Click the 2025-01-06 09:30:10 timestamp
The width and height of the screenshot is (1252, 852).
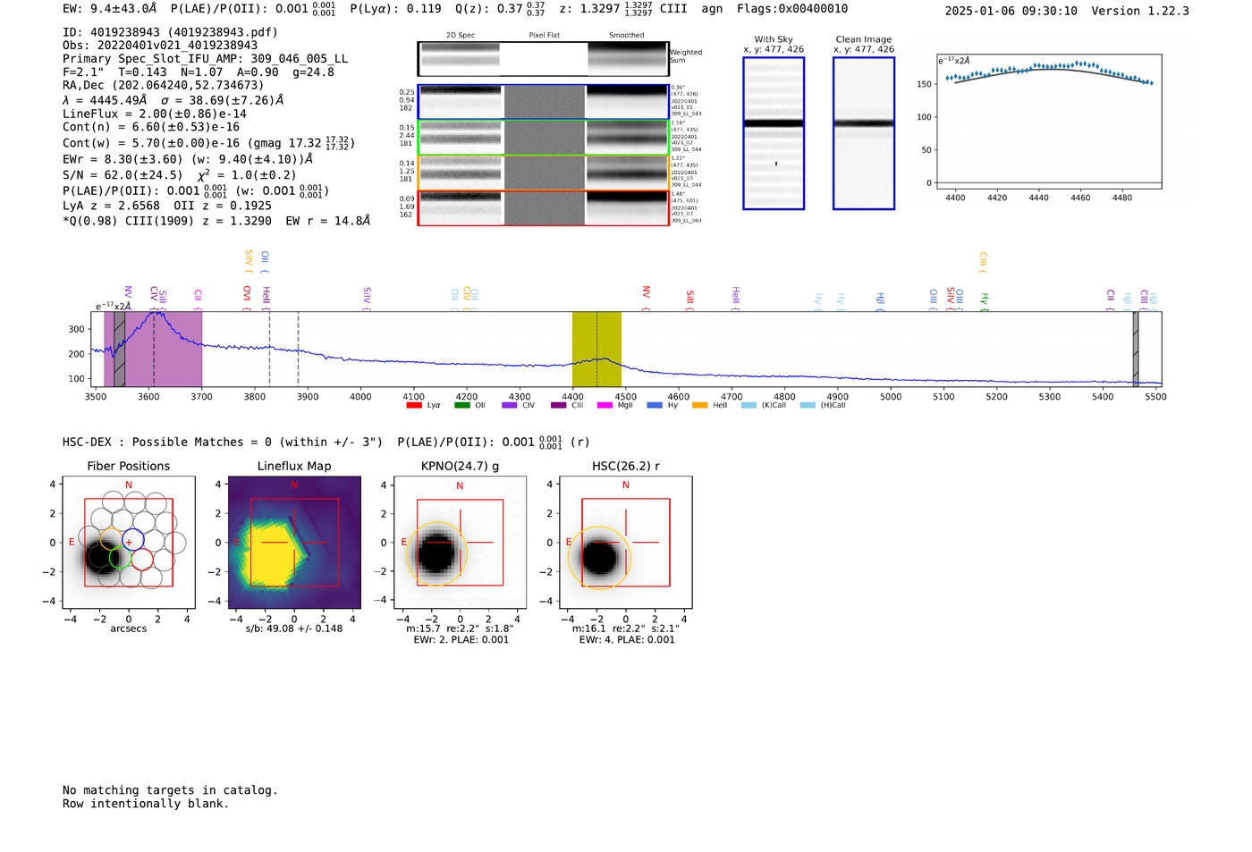tap(1011, 11)
